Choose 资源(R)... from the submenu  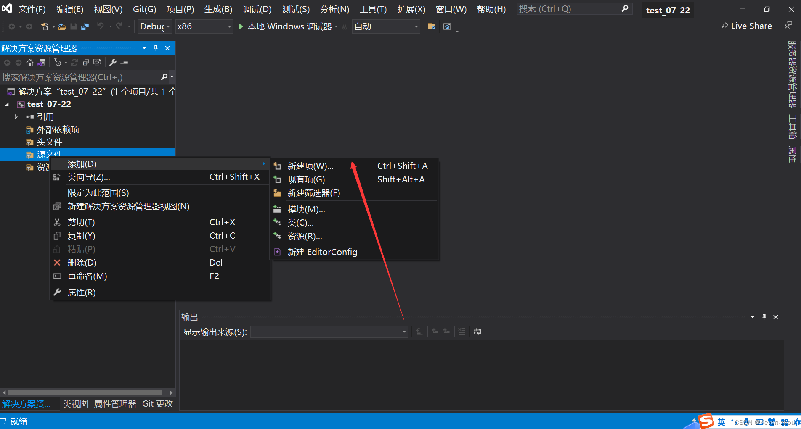point(354,236)
